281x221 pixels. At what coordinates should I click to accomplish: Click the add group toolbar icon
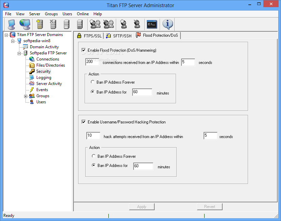coord(95,24)
